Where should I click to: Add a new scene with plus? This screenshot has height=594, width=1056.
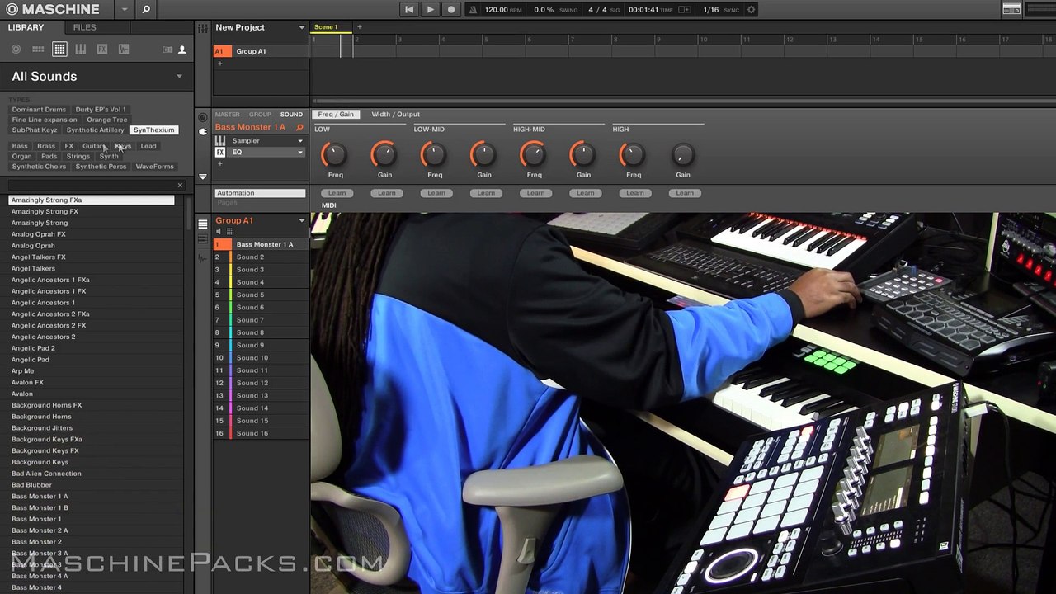click(x=359, y=27)
